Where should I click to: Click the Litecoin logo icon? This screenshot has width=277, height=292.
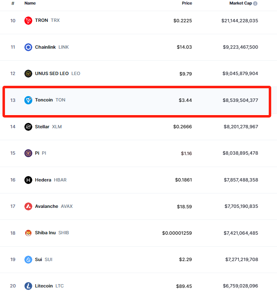[x=28, y=286]
